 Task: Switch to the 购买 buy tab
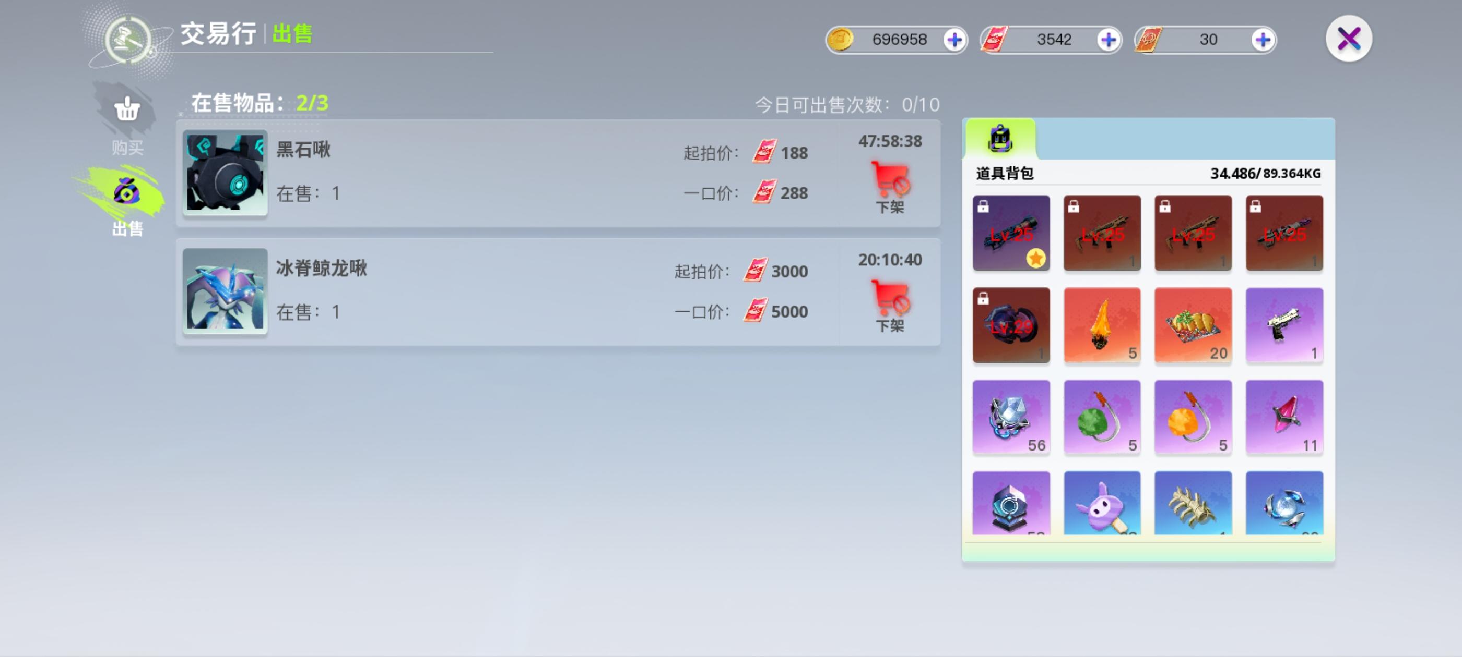pyautogui.click(x=126, y=122)
